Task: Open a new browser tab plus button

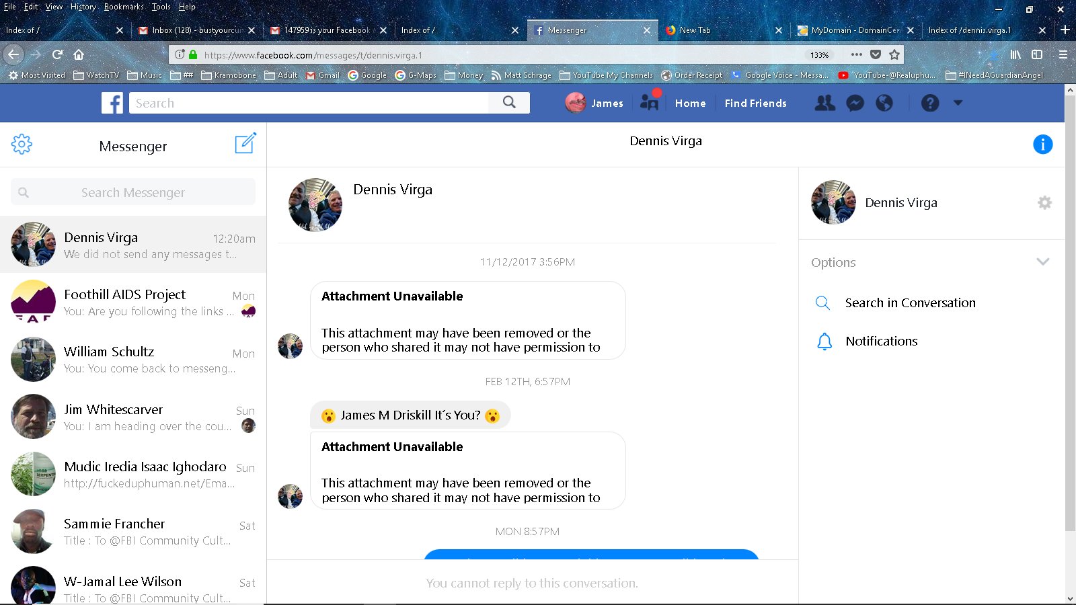Action: coord(1065,30)
